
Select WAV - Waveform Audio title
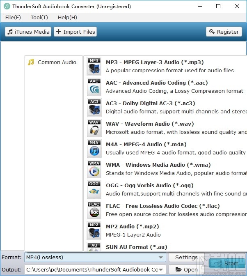tap(150, 124)
